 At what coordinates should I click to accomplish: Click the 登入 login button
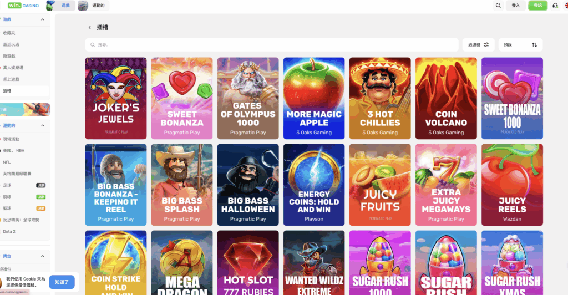515,6
